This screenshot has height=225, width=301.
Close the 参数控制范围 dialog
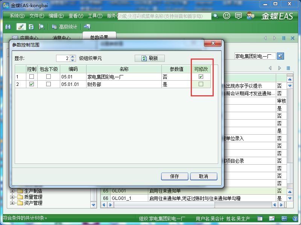tap(213, 43)
